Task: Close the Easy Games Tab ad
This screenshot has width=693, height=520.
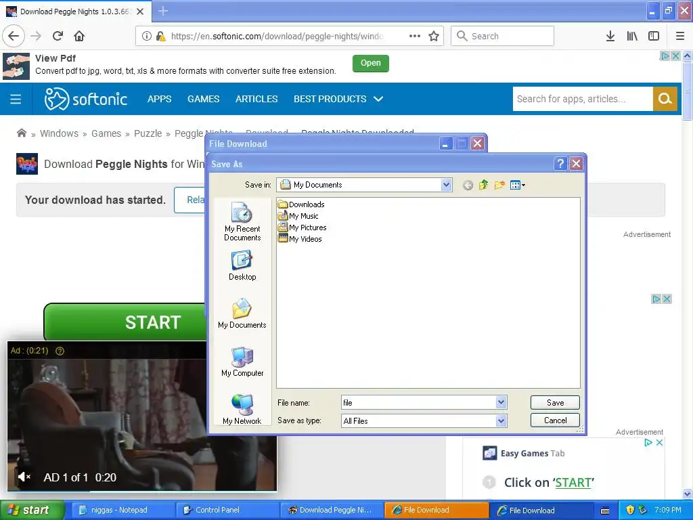Action: (659, 442)
